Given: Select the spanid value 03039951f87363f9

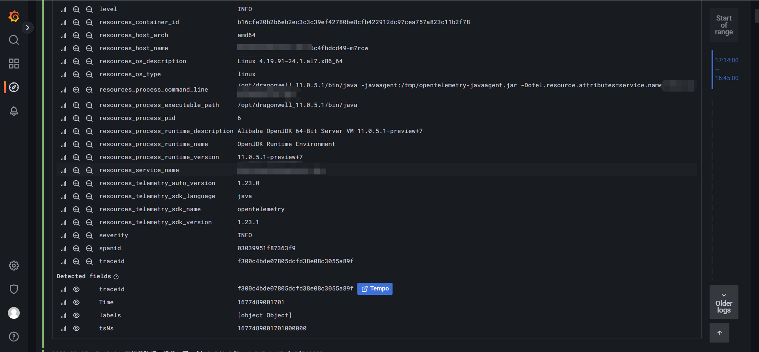Looking at the screenshot, I should (266, 248).
